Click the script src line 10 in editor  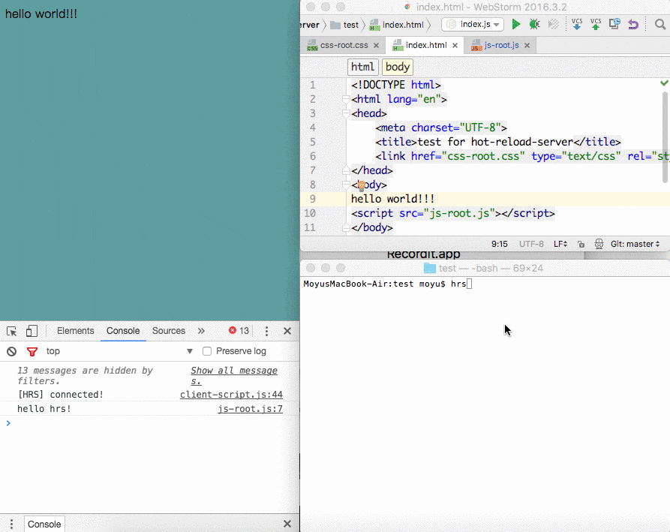453,213
